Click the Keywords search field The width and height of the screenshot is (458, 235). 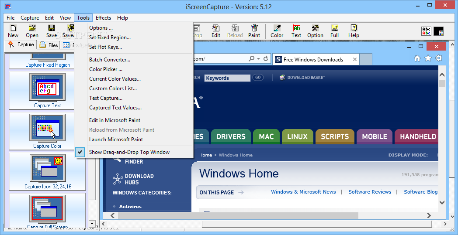coord(227,78)
